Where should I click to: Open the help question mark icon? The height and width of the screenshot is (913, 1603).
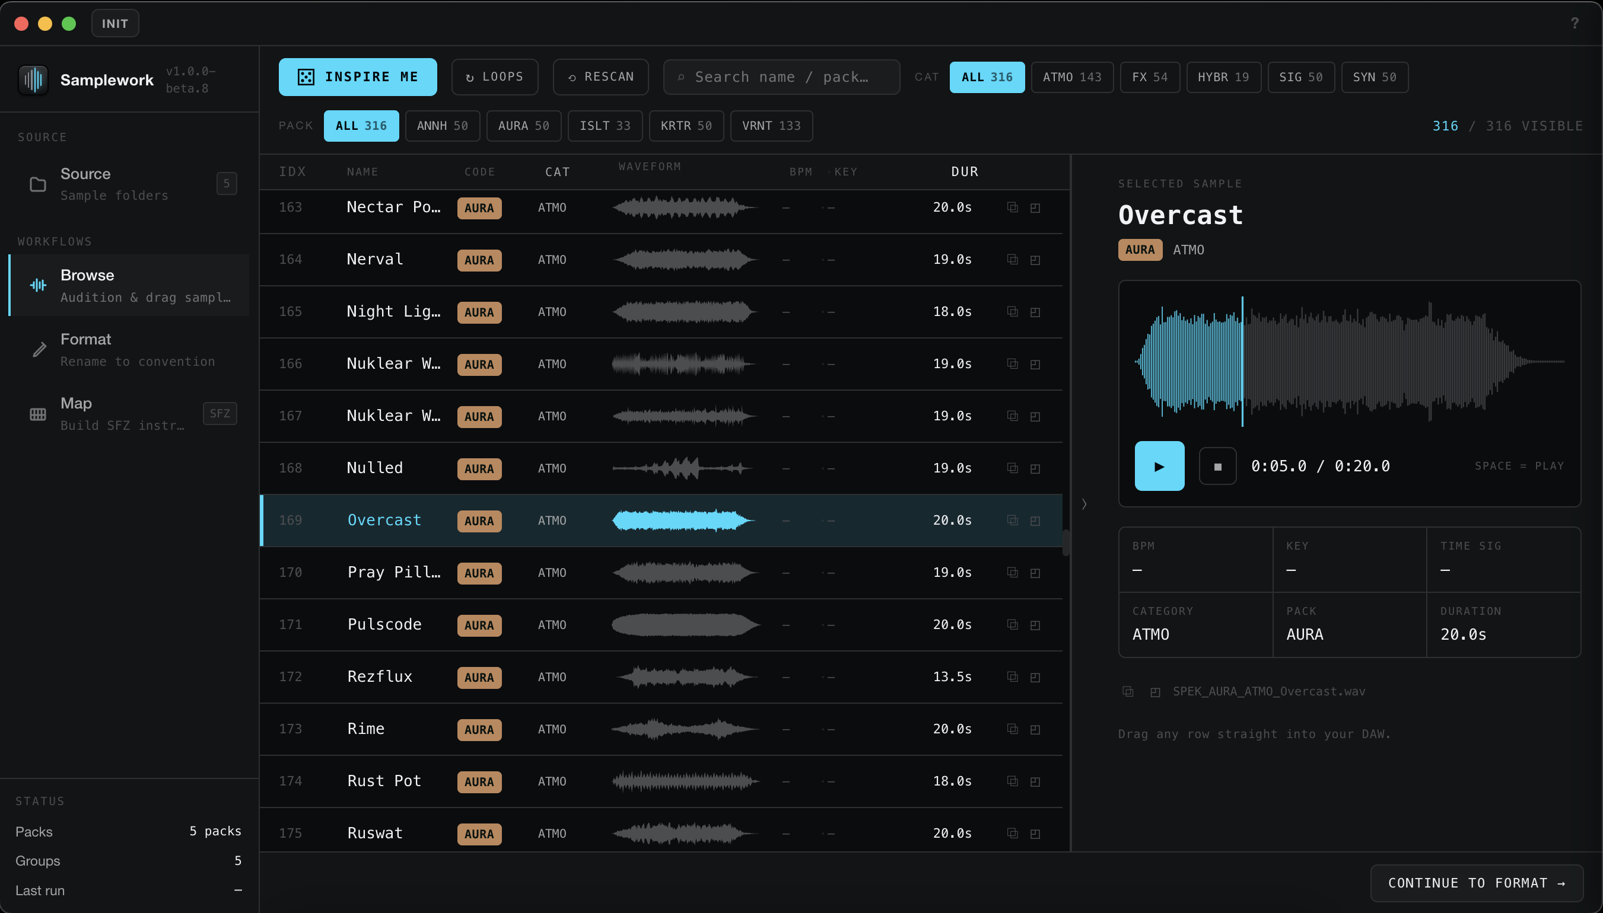pyautogui.click(x=1574, y=23)
